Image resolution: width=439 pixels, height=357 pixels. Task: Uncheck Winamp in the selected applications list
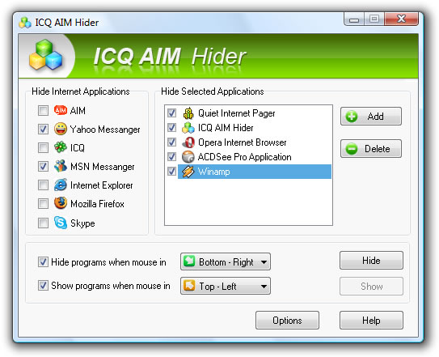tap(171, 171)
